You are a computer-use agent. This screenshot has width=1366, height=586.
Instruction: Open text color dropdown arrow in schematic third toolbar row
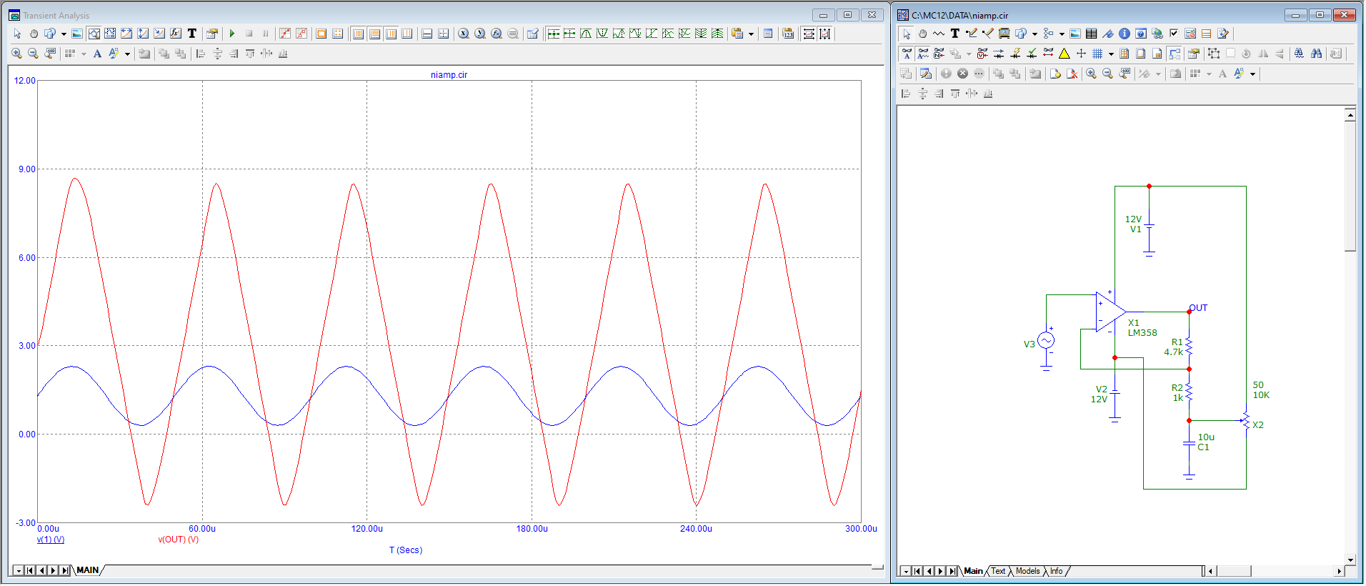pos(1252,74)
